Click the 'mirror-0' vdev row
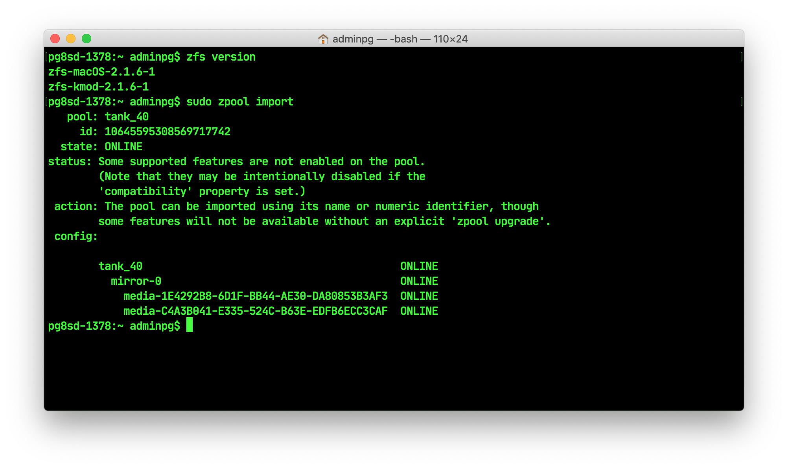This screenshot has height=469, width=788. (136, 281)
